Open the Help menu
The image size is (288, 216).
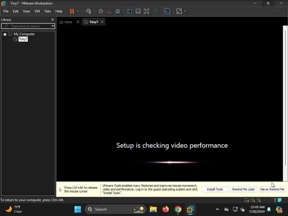(59, 11)
